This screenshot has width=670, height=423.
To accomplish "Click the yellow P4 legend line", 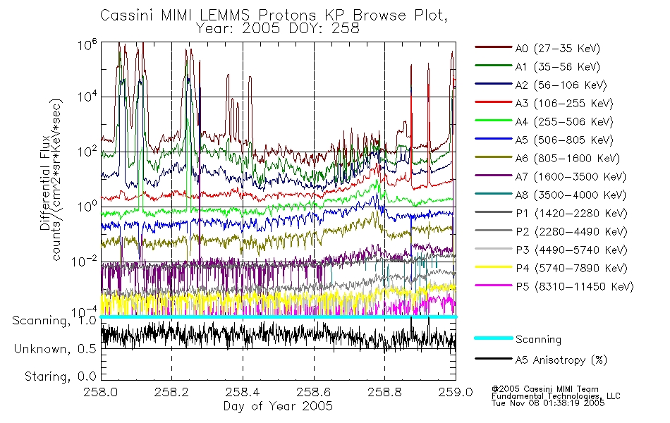I will (x=494, y=267).
